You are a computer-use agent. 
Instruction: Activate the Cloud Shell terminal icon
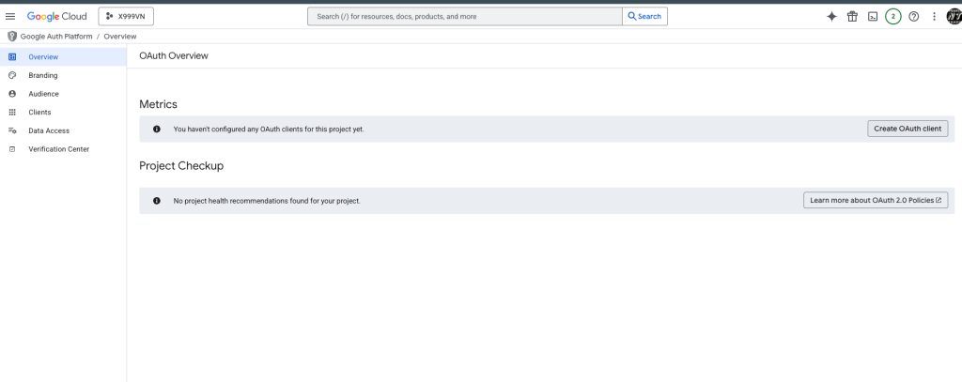[x=873, y=17]
